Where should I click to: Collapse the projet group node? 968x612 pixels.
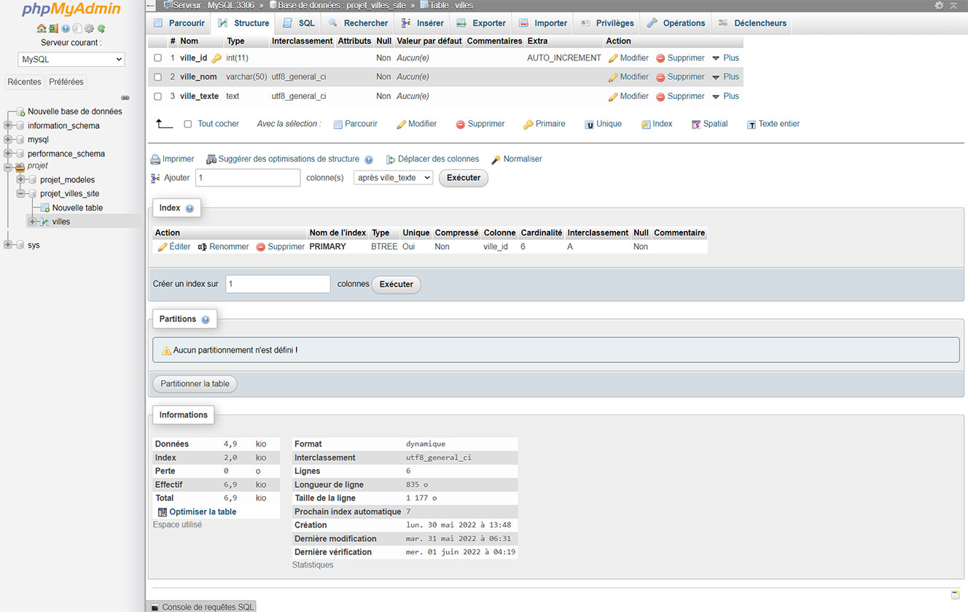click(8, 166)
